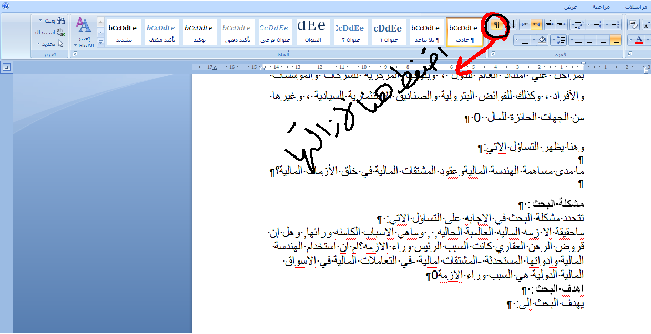Open the line spacing dropdown arrow
This screenshot has height=334, width=651.
pyautogui.click(x=554, y=40)
